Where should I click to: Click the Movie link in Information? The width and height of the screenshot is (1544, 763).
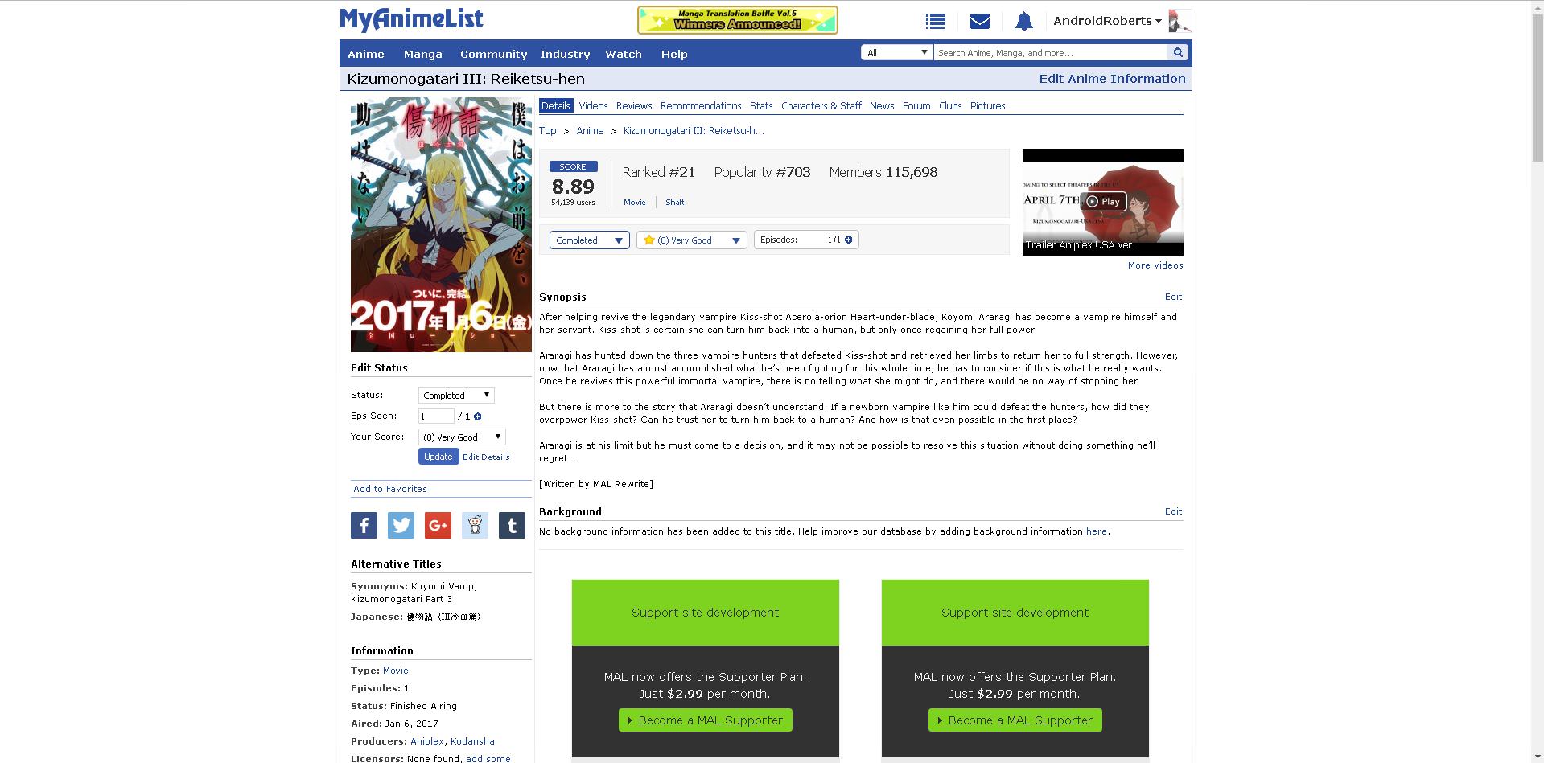coord(396,671)
